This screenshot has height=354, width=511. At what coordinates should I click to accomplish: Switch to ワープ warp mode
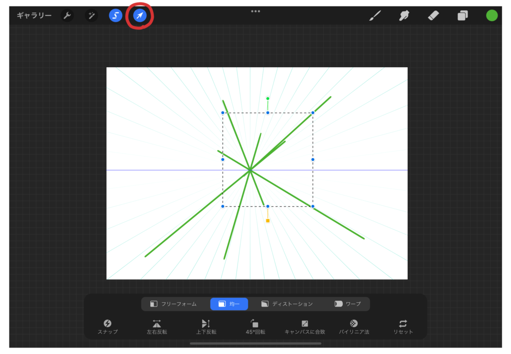coord(348,304)
